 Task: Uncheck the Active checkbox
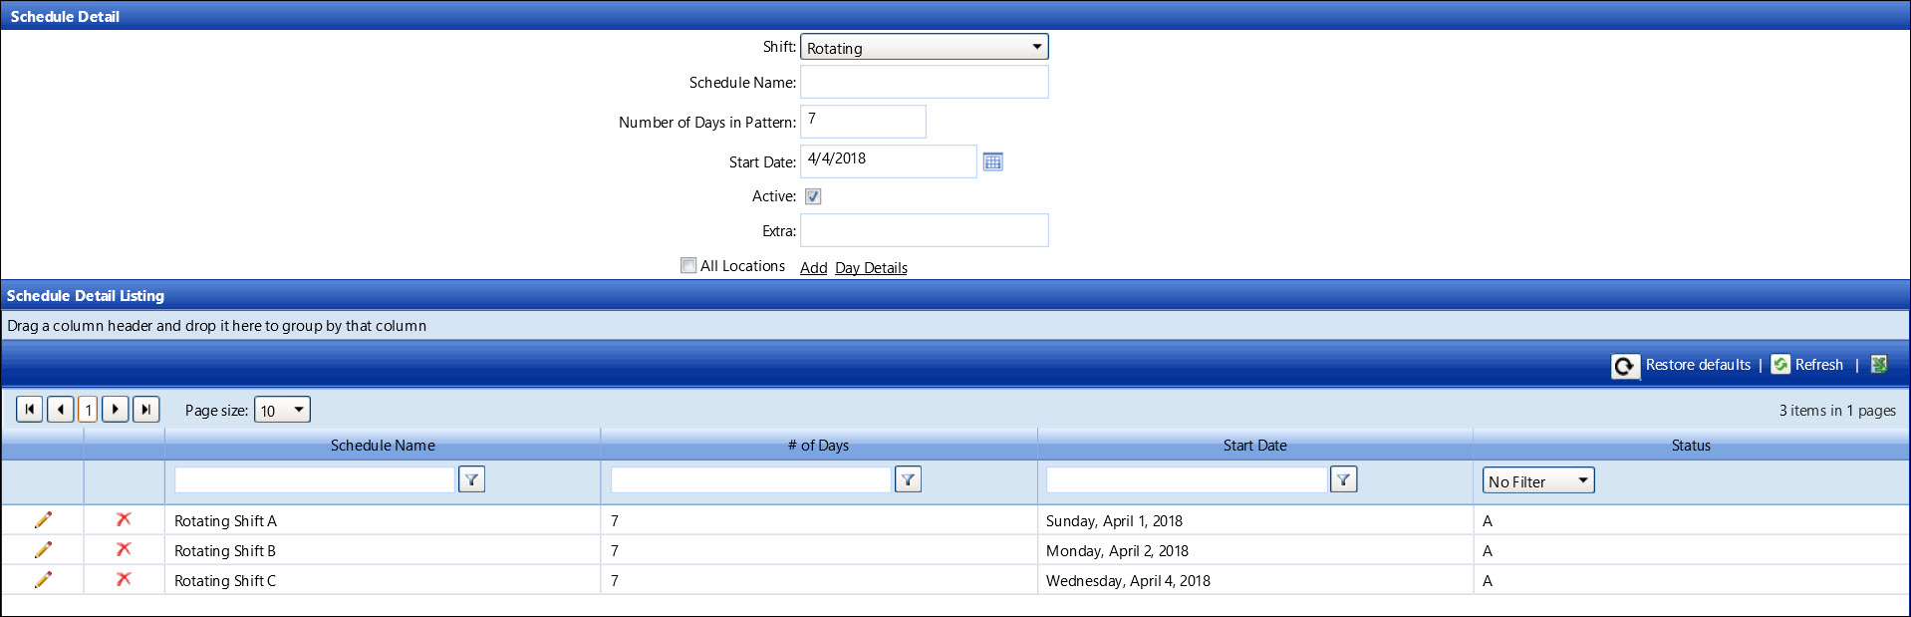(x=813, y=196)
